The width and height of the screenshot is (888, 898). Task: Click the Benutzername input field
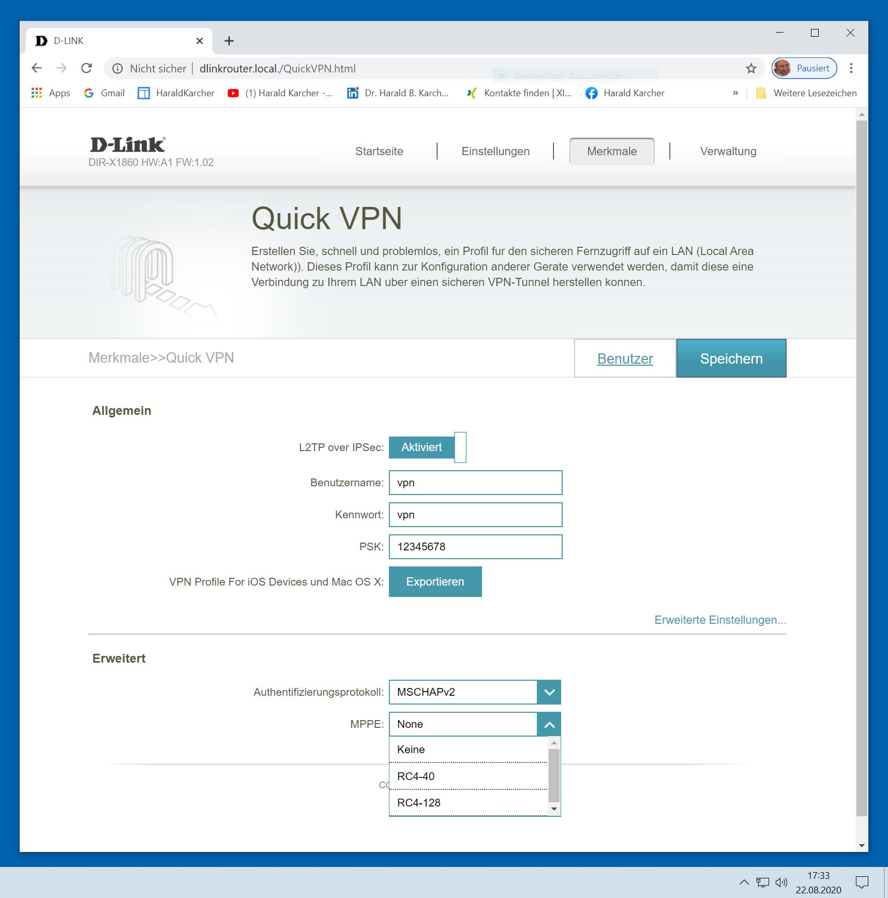point(476,483)
